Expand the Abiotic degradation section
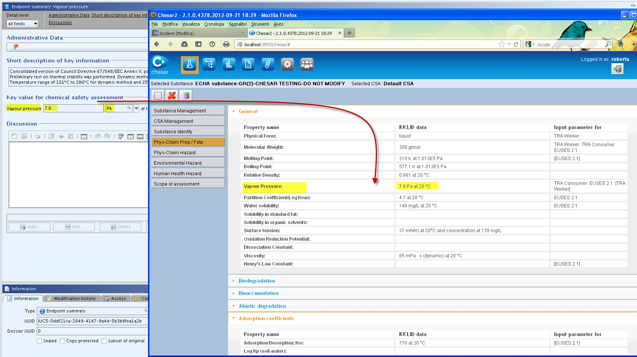This screenshot has height=357, width=637. point(234,306)
